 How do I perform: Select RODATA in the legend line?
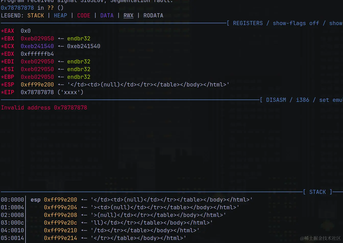[153, 16]
